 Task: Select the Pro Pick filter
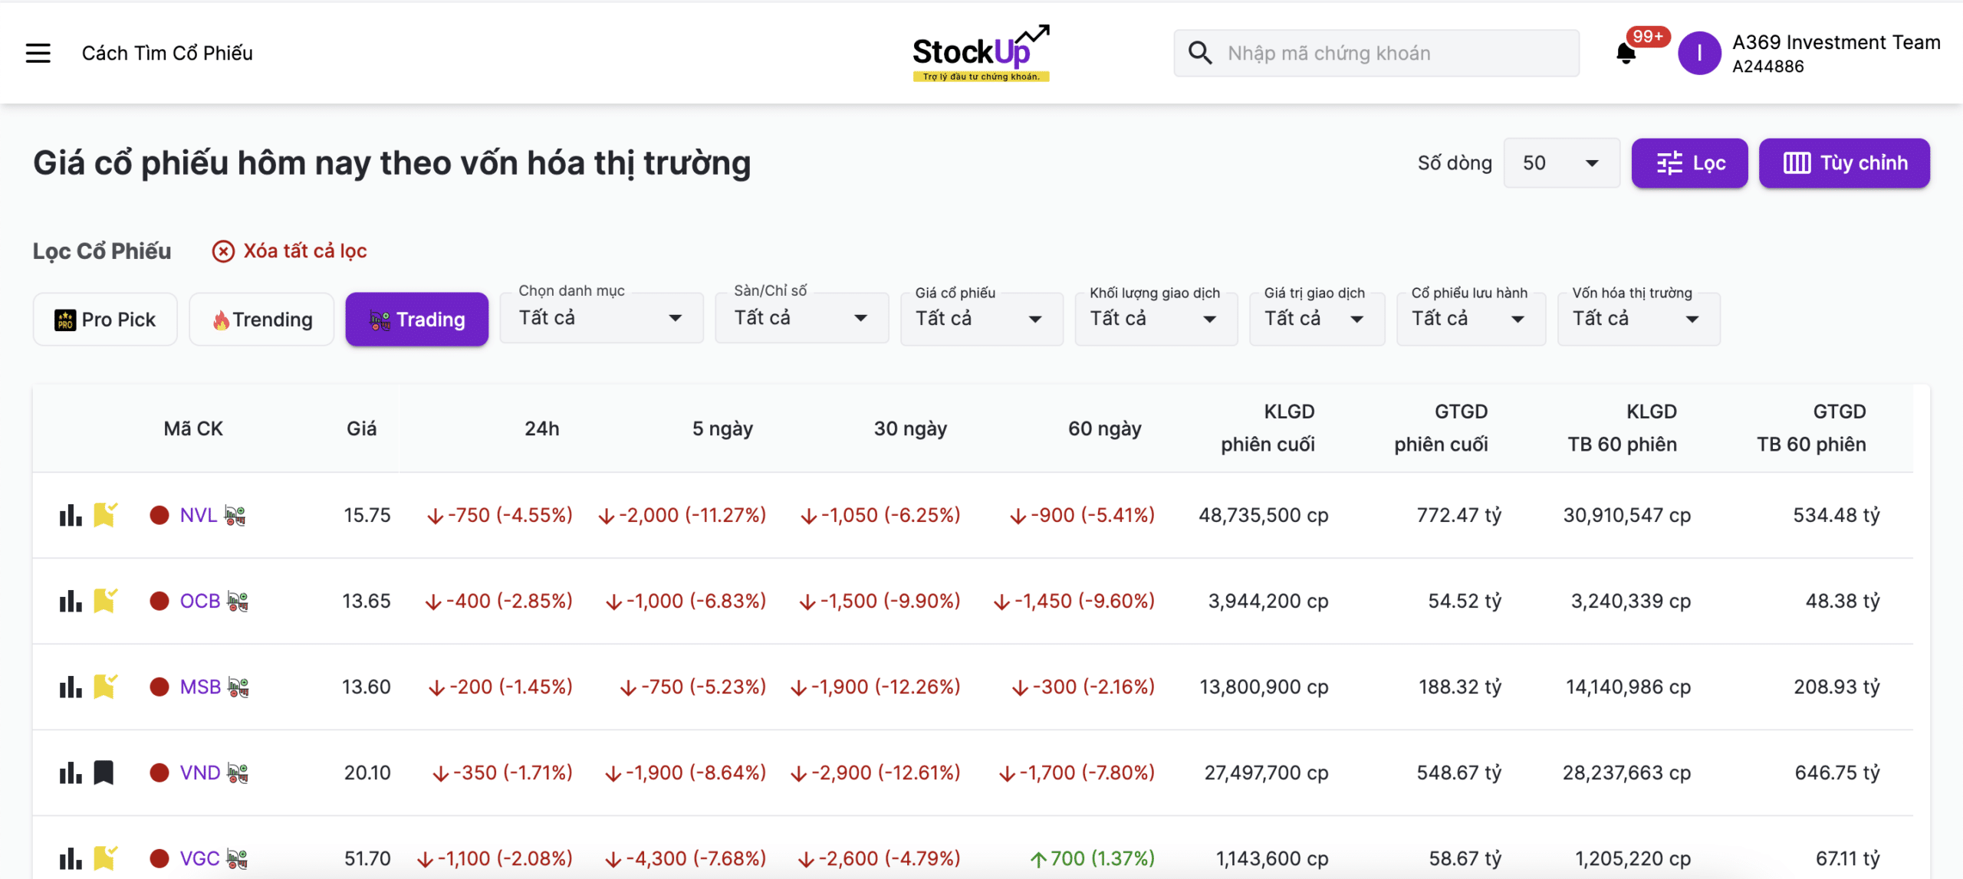(105, 320)
